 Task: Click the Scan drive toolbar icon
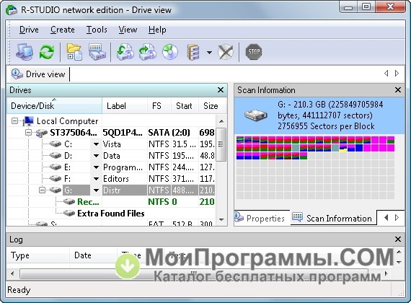click(x=97, y=52)
